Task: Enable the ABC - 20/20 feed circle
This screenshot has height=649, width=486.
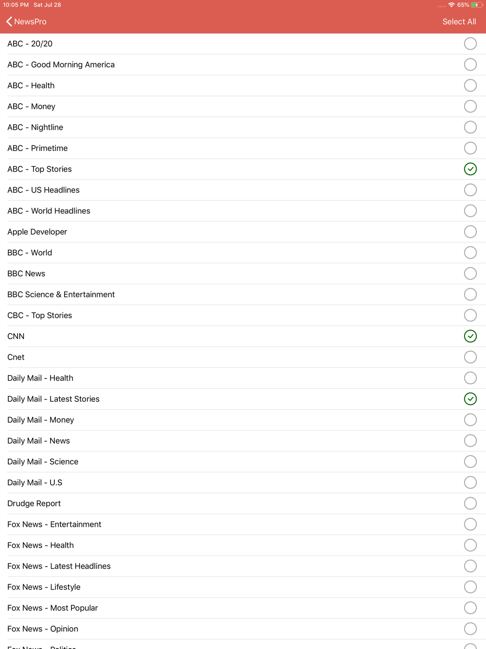Action: tap(470, 44)
